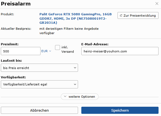This screenshot has height=116, width=161.
Task: Save the price alert with Speichern
Action: pos(120,110)
